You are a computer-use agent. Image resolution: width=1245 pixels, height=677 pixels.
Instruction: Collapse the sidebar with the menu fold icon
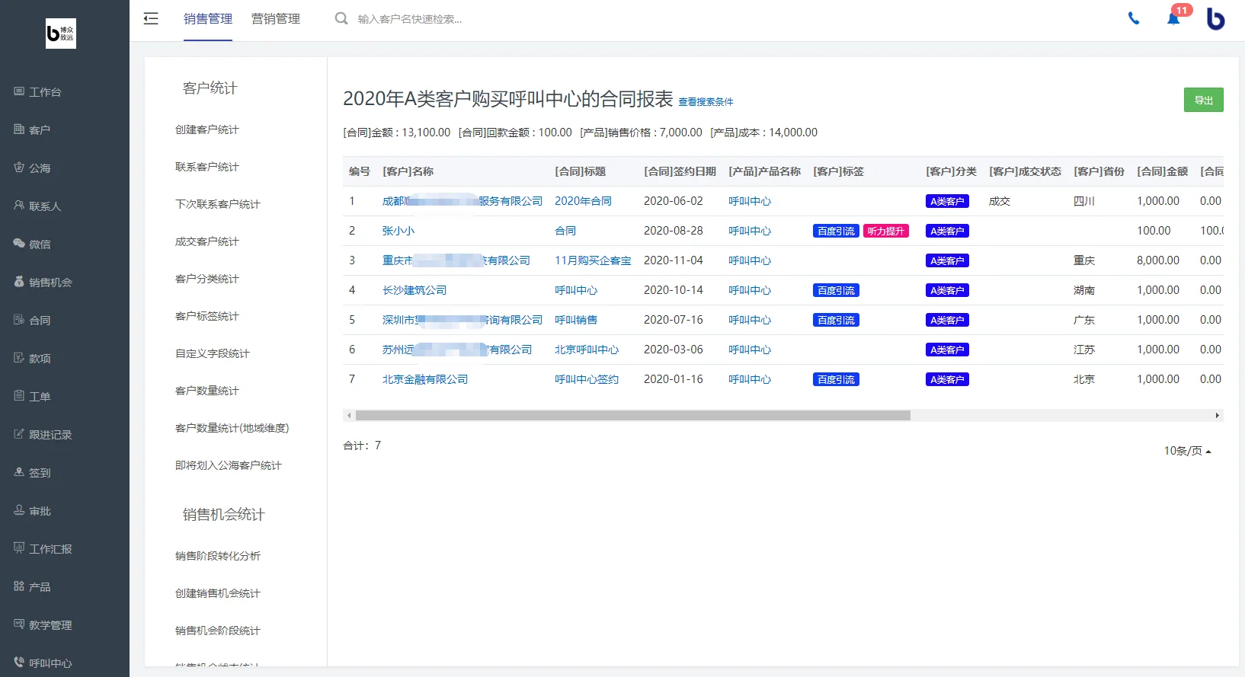coord(151,18)
